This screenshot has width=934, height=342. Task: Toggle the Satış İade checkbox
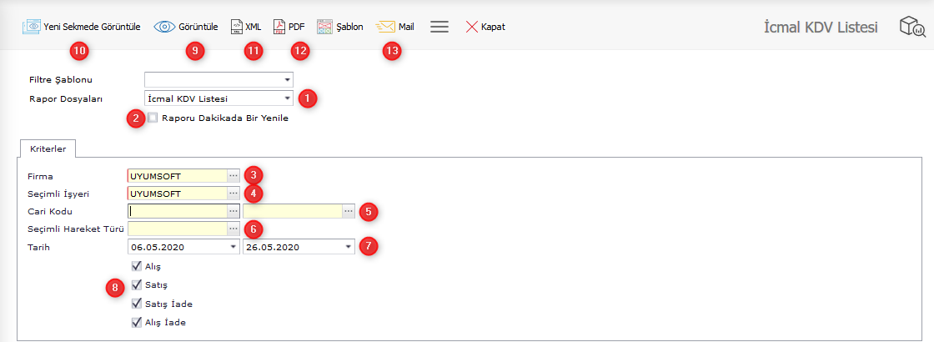coord(137,304)
